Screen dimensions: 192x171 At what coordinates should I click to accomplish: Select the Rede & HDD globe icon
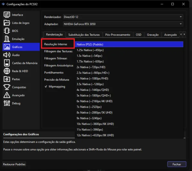pos(7,71)
